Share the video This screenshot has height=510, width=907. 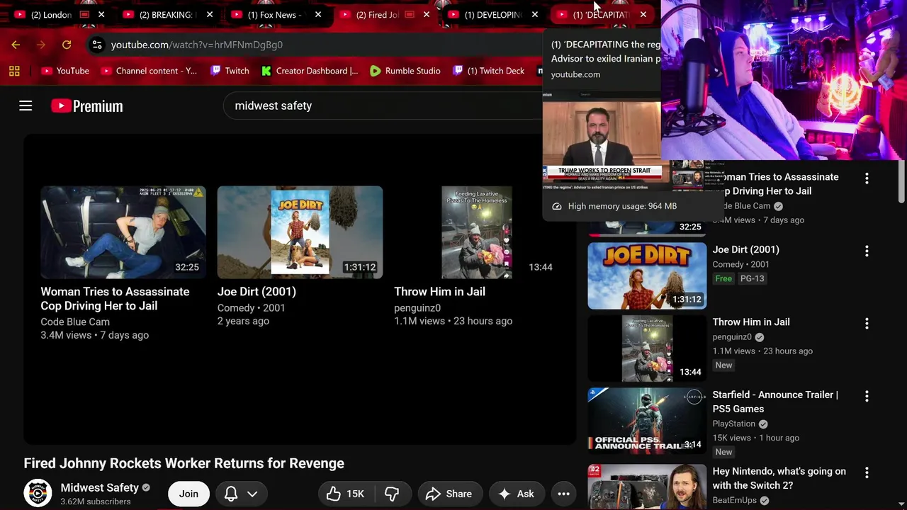[x=450, y=494]
